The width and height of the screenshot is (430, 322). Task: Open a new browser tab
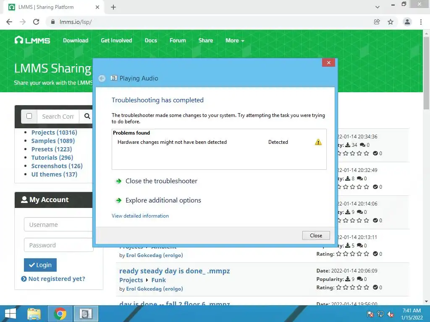click(x=113, y=7)
